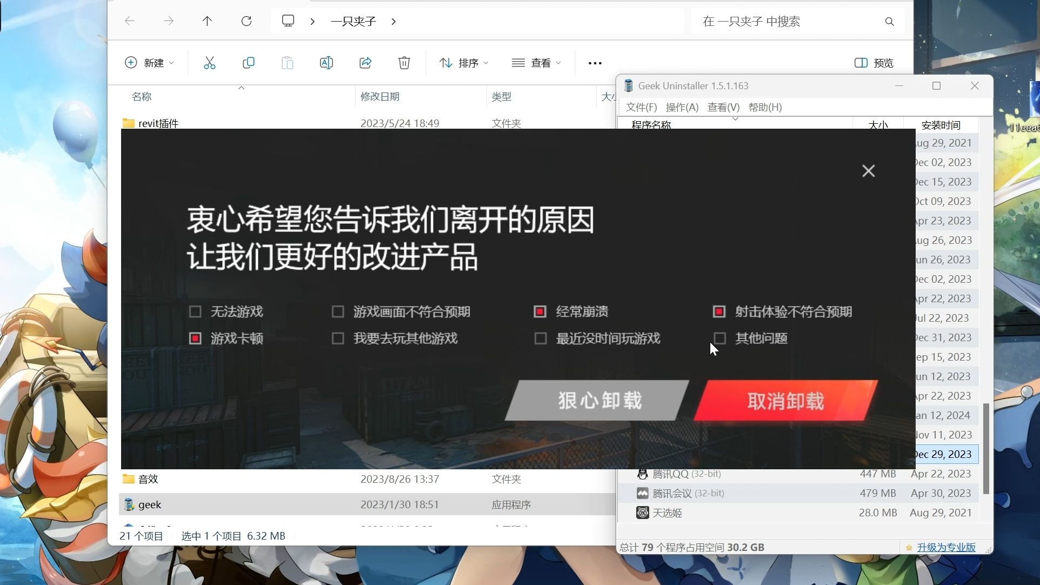Click Jan 12, 2024 install date
Screen dimensions: 1040x585
pos(943,415)
